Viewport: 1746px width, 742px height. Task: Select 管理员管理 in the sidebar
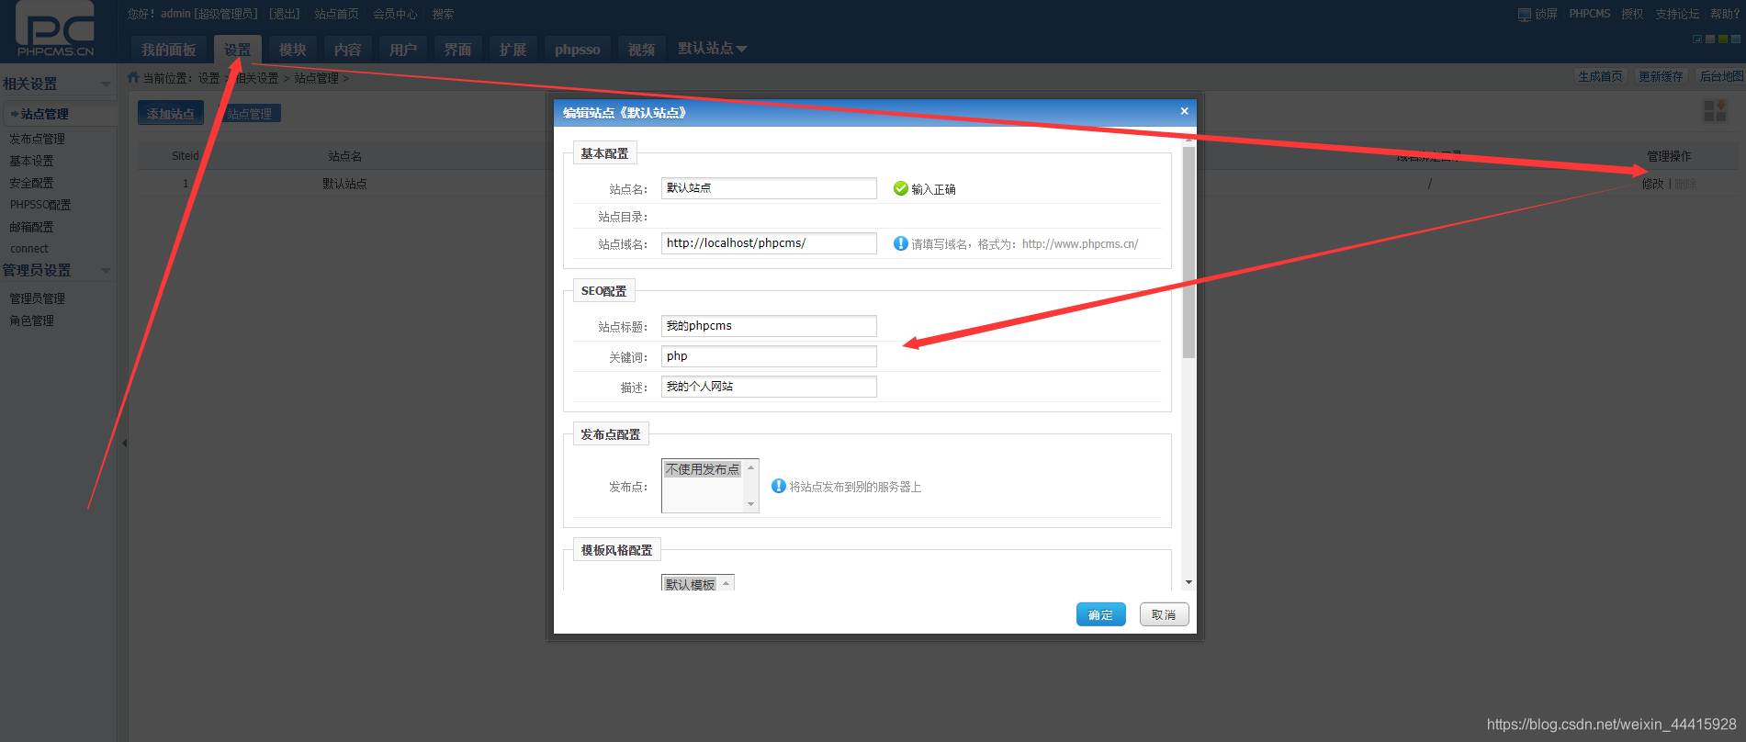[x=37, y=298]
